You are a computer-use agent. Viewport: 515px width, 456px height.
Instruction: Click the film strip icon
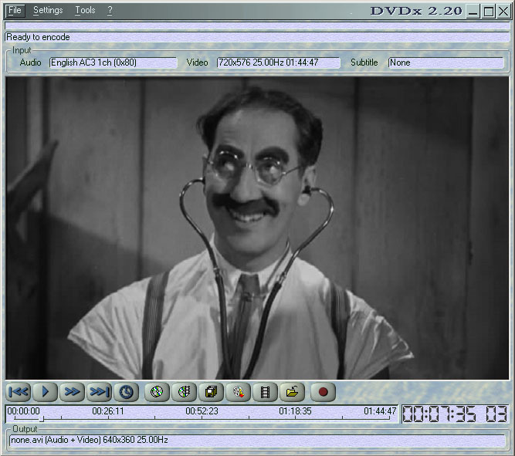(265, 391)
